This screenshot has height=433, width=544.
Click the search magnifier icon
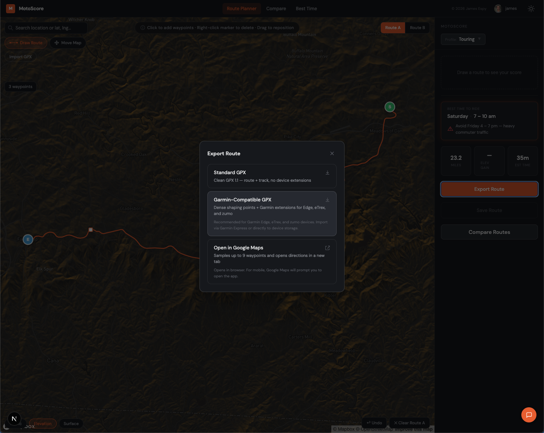(11, 28)
